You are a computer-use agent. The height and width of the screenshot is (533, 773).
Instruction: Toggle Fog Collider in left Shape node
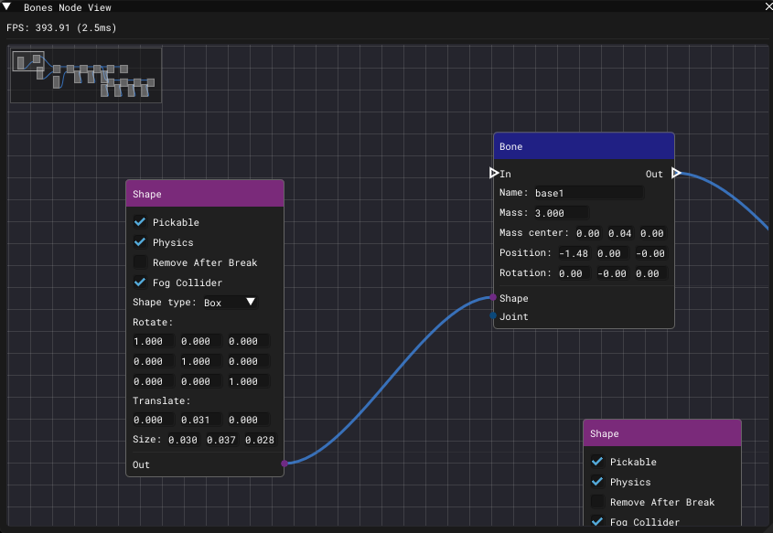pos(140,282)
